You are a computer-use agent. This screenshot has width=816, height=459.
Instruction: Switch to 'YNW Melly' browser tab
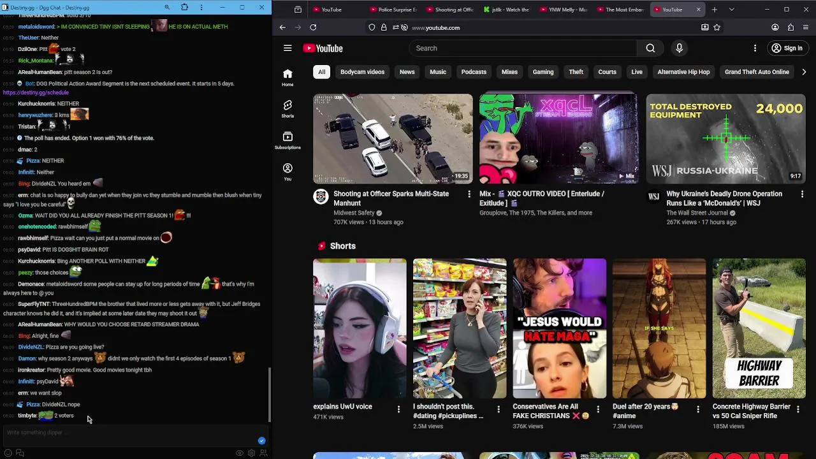pos(563,10)
